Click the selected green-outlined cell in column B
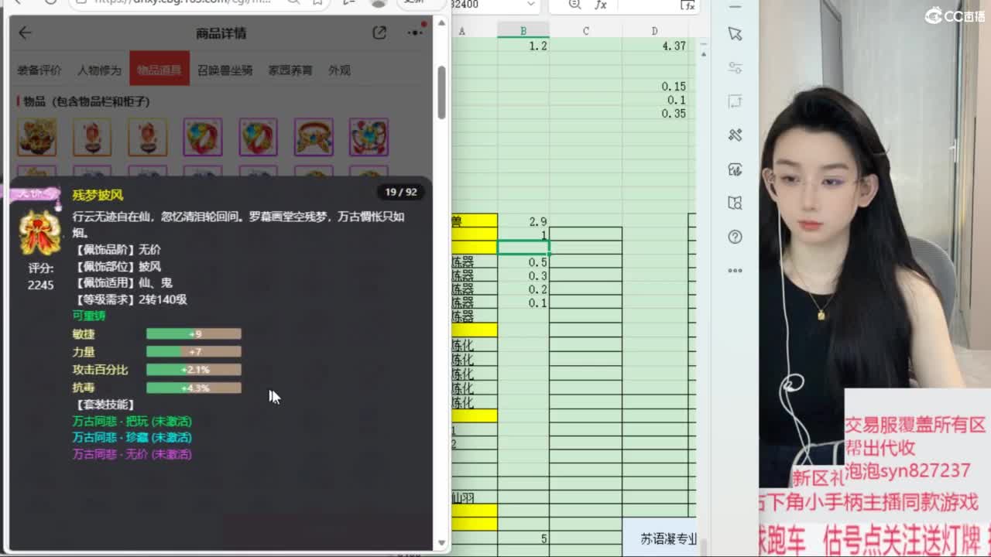 click(523, 248)
